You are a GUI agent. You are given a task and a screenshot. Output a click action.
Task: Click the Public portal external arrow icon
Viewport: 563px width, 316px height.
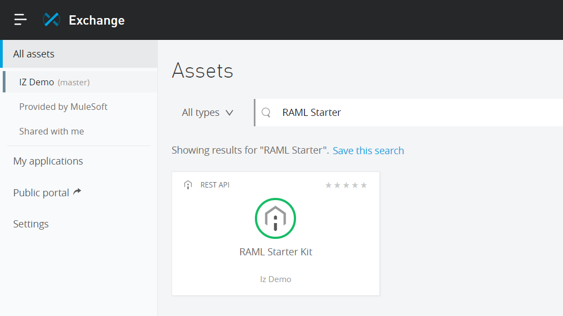tap(77, 192)
